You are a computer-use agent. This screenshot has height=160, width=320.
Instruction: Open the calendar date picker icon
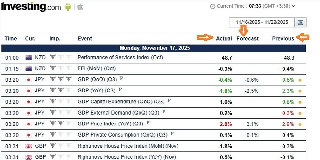click(300, 22)
